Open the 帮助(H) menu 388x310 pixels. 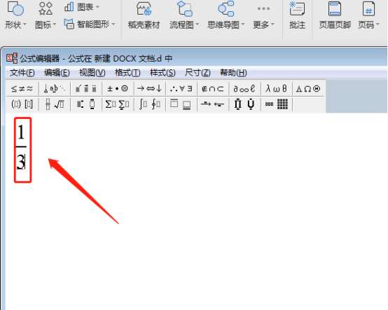pyautogui.click(x=233, y=73)
